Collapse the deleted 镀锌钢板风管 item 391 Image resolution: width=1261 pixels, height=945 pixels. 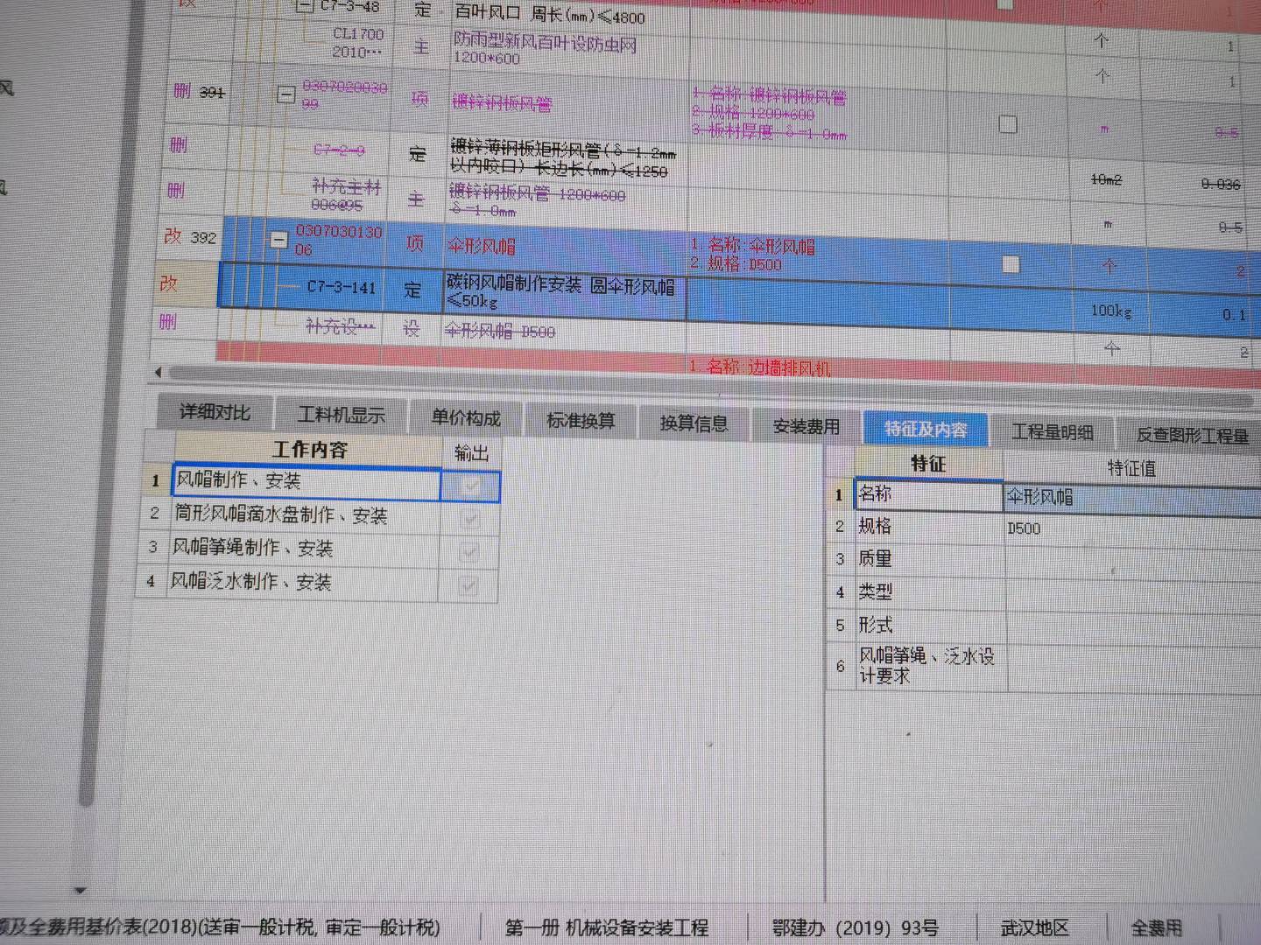[x=285, y=94]
